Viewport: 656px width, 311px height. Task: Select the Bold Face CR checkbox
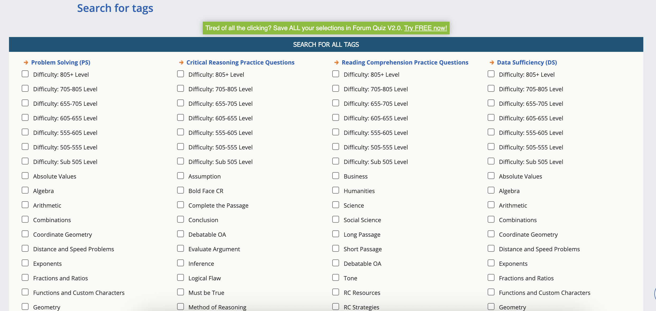coord(181,190)
